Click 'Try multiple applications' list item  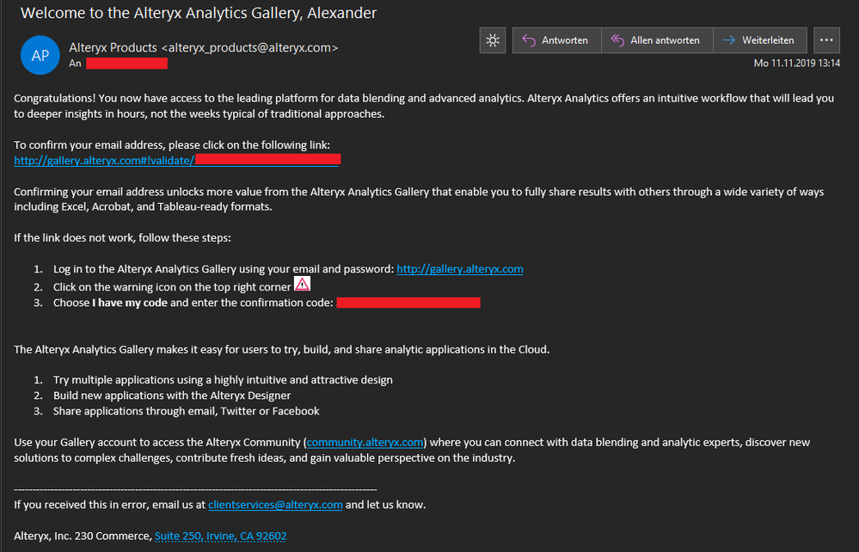tap(223, 380)
